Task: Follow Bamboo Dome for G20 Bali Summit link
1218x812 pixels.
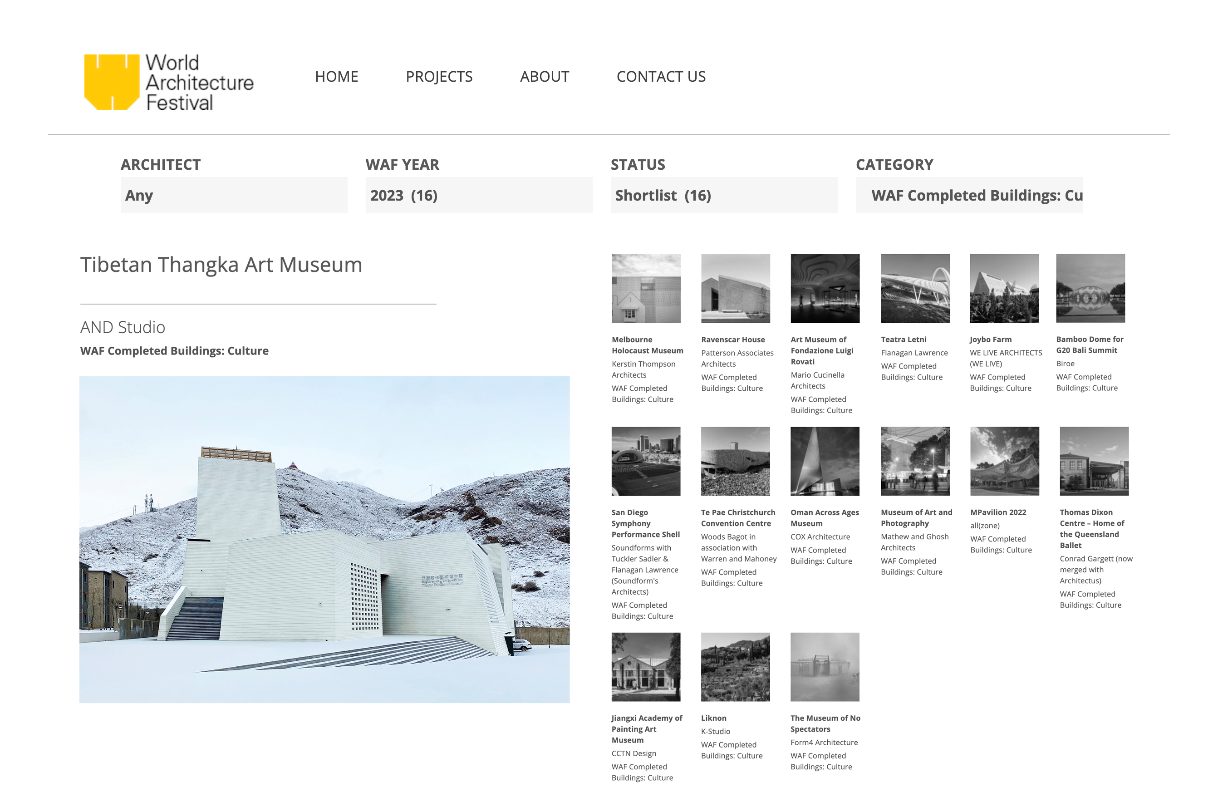Action: point(1090,345)
